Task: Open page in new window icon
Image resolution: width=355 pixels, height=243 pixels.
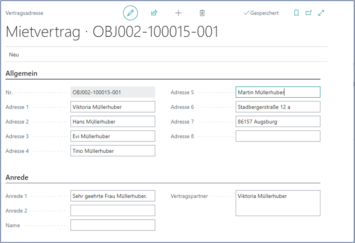Action: tap(308, 13)
